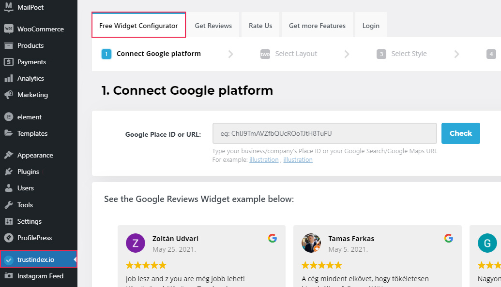
Task: Click the Templates folder icon
Action: (x=9, y=133)
